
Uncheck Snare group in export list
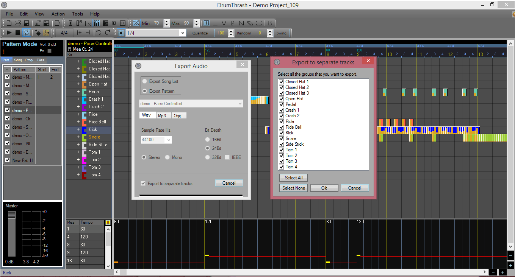pyautogui.click(x=281, y=138)
